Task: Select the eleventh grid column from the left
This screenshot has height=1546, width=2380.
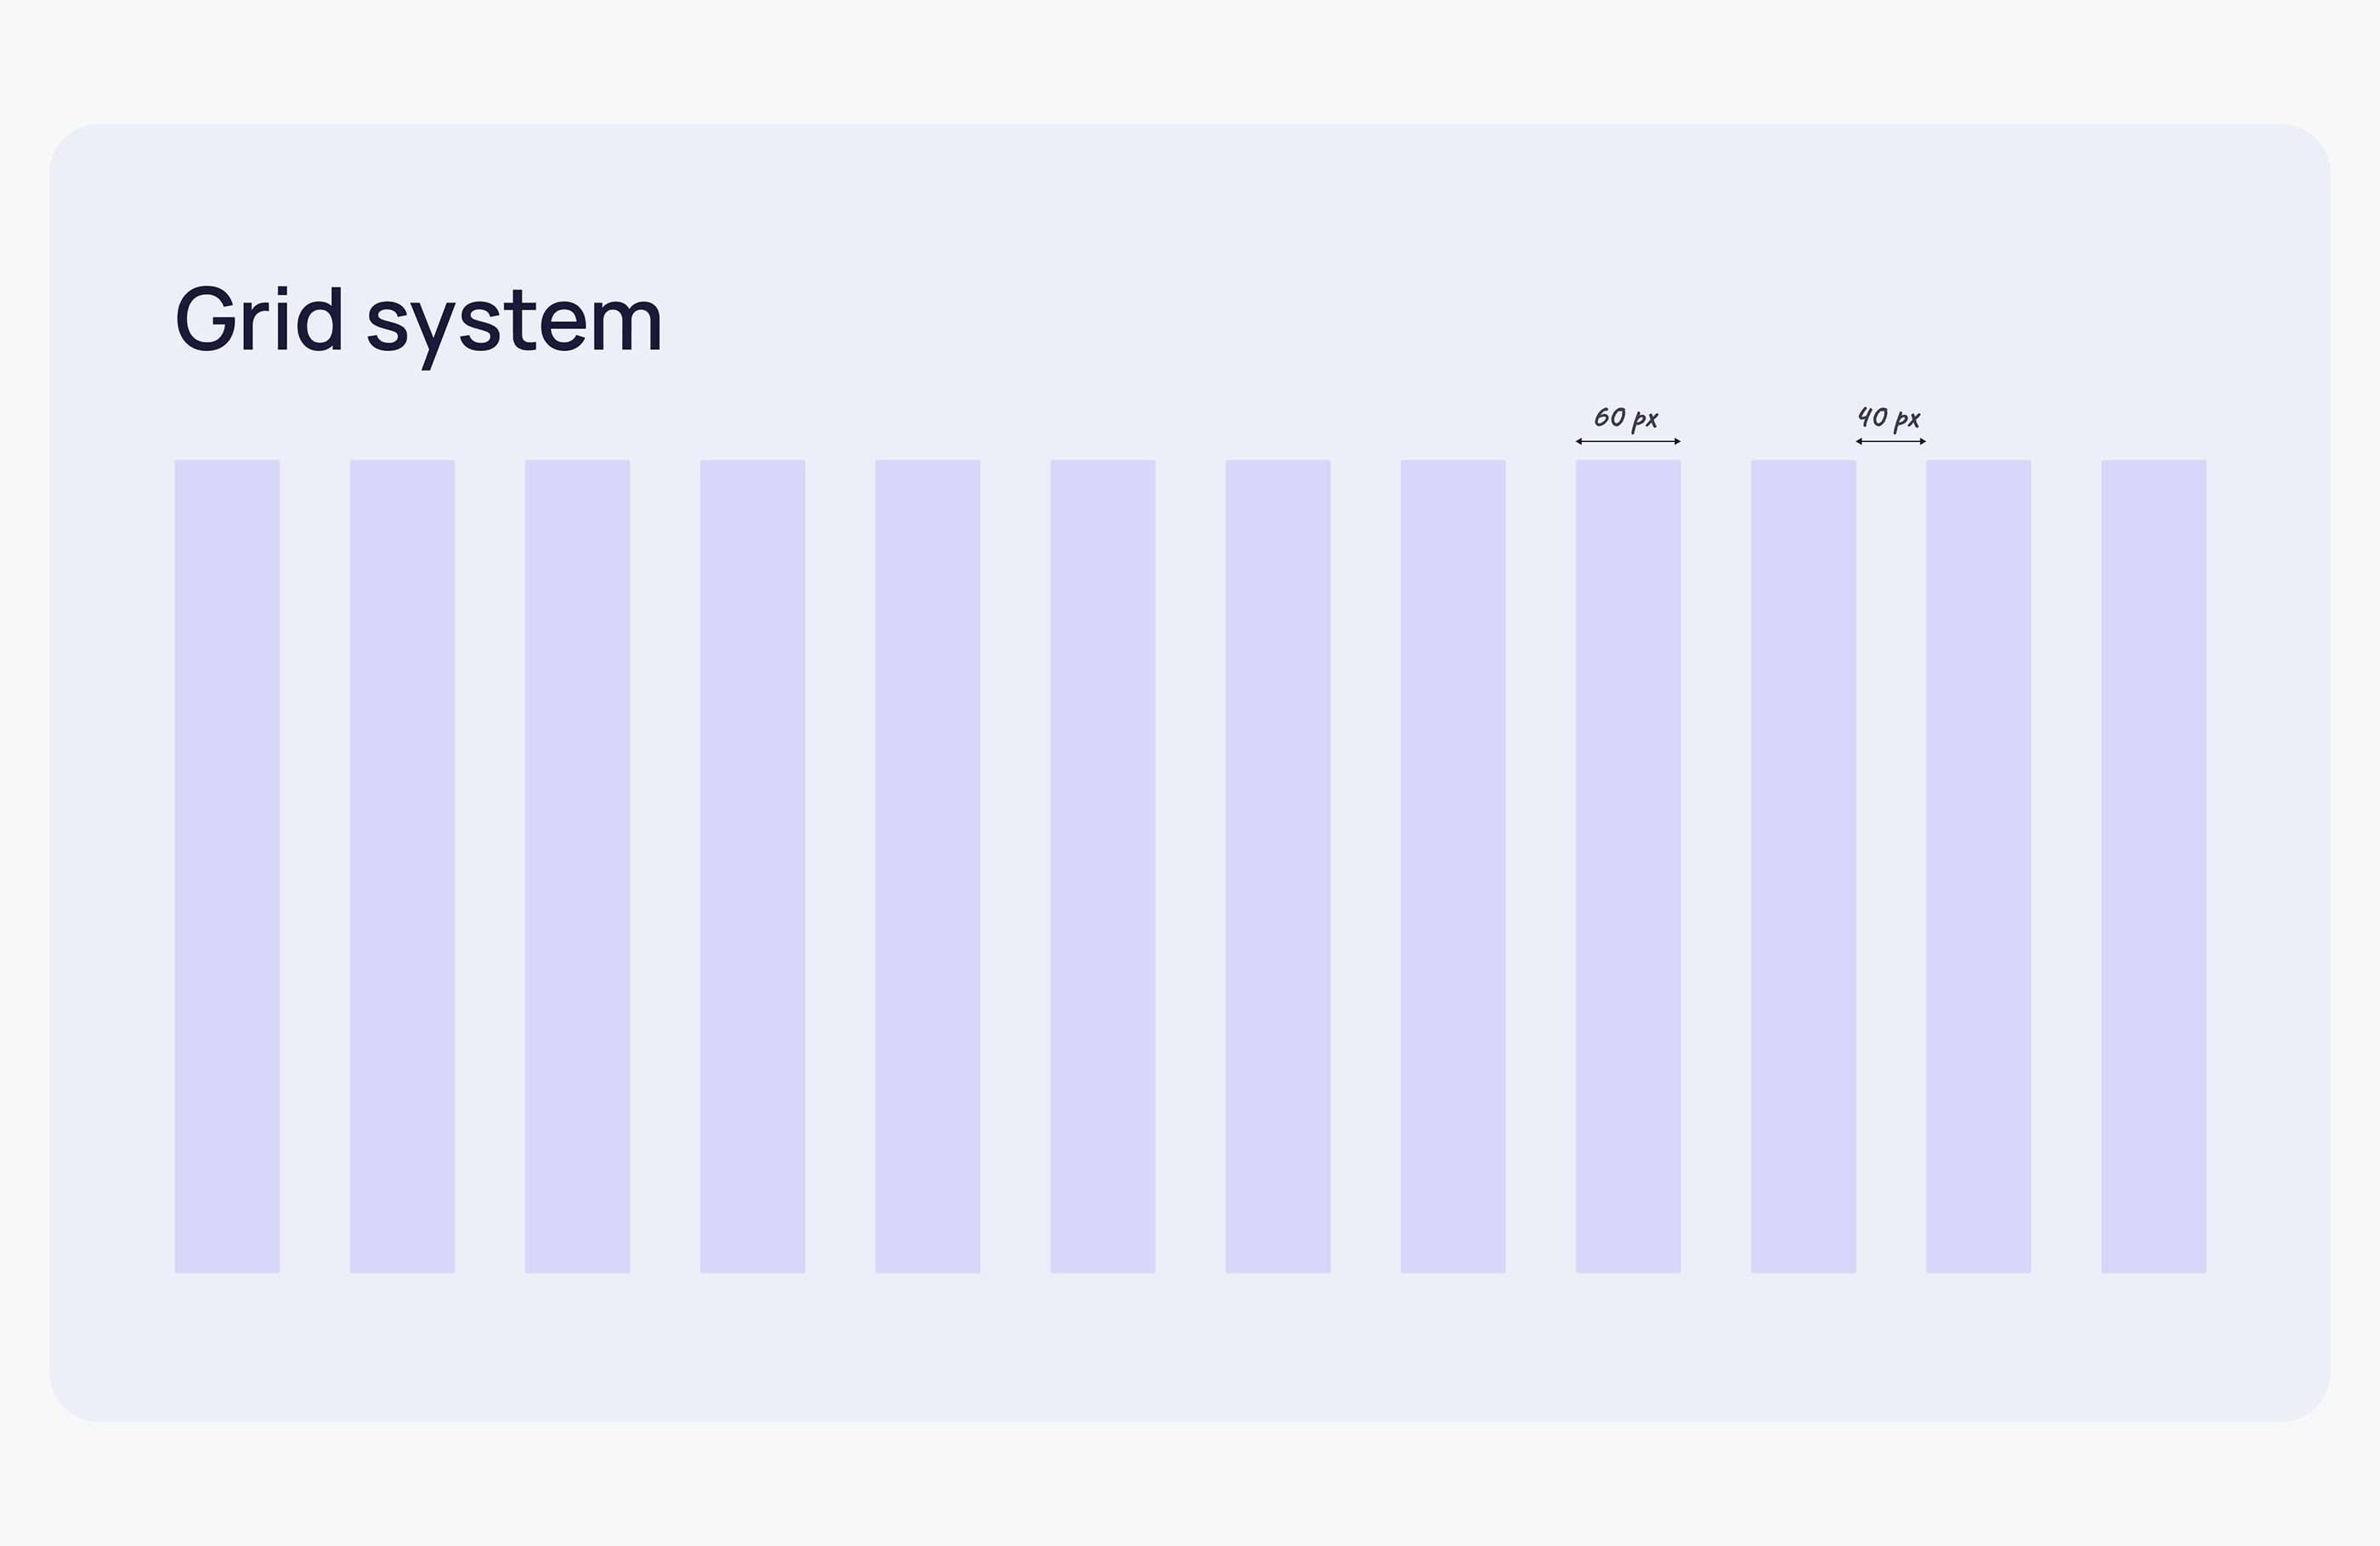Action: pos(1978,866)
